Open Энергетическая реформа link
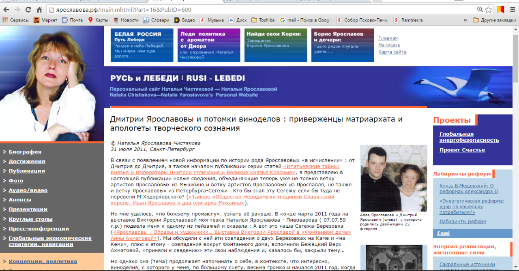 [472, 207]
